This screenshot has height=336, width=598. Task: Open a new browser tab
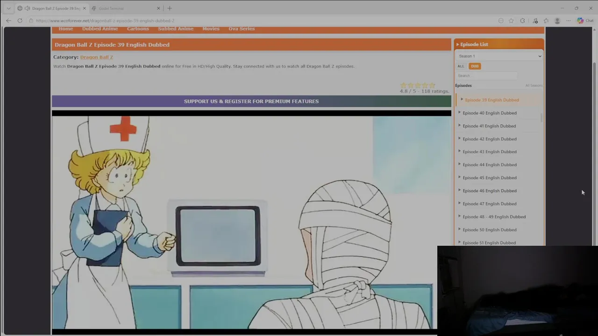(170, 8)
